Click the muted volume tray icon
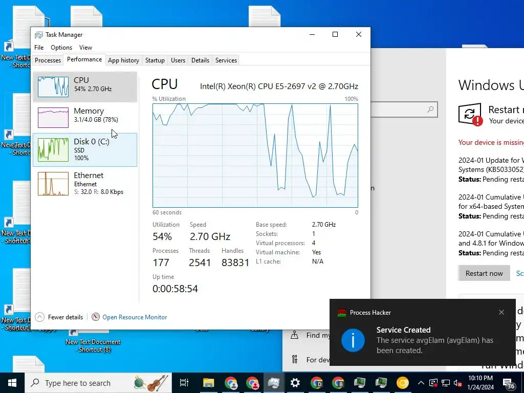 click(x=458, y=383)
